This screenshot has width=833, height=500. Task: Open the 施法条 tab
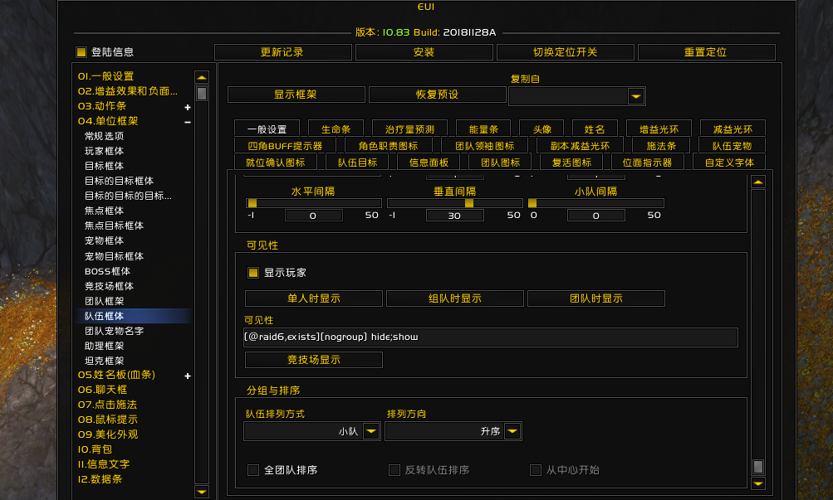click(660, 144)
